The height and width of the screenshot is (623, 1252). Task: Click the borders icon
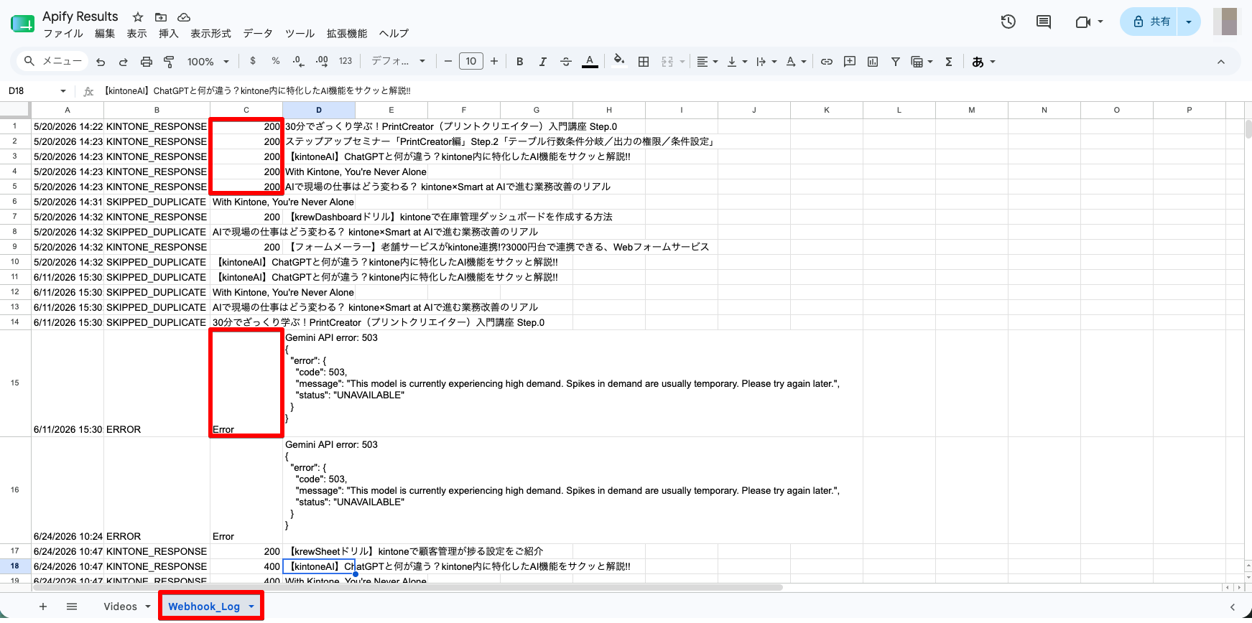coord(644,62)
